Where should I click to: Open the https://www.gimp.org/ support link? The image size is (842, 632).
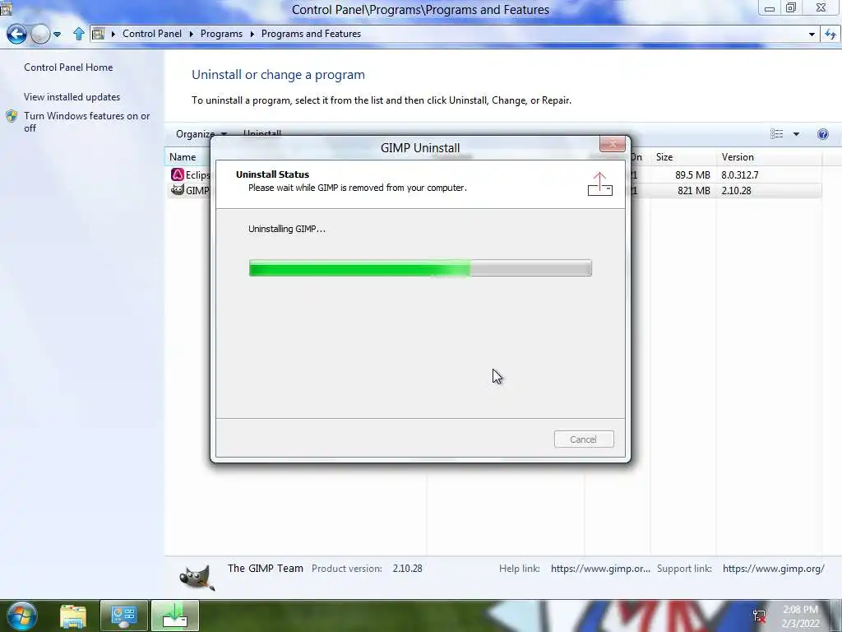[x=773, y=568]
